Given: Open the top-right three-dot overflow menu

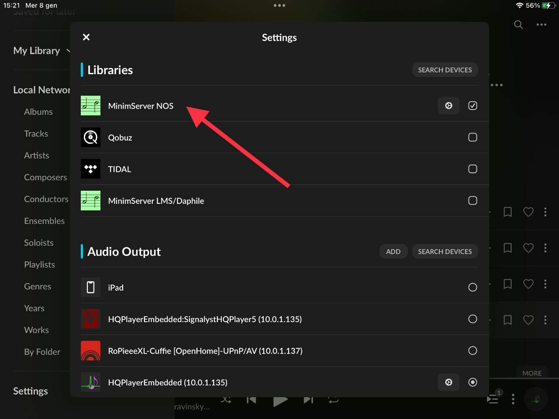Looking at the screenshot, I should tap(542, 24).
